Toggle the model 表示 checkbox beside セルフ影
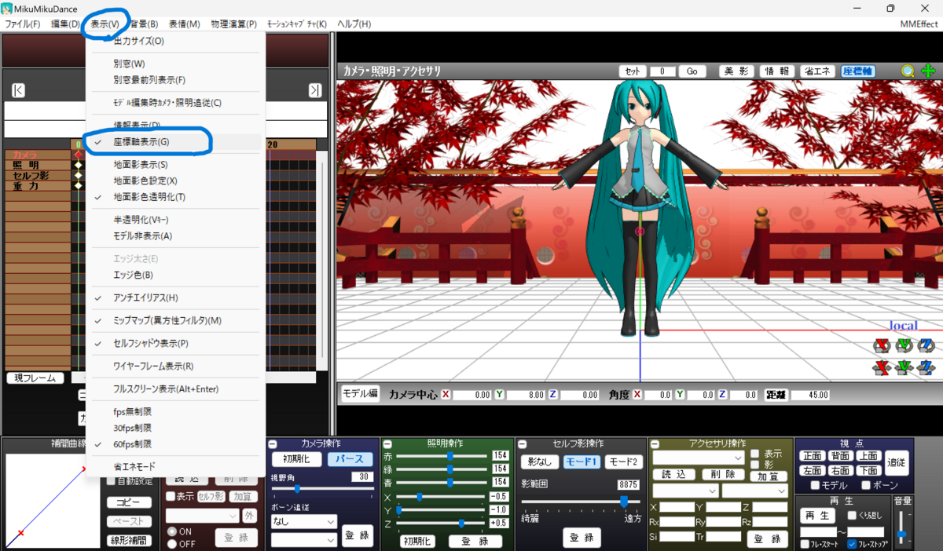The height and width of the screenshot is (551, 943). tap(170, 496)
